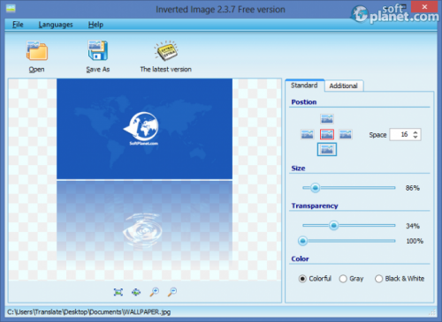Click the Size slider handle at 86%
The width and height of the screenshot is (442, 322).
(x=316, y=188)
